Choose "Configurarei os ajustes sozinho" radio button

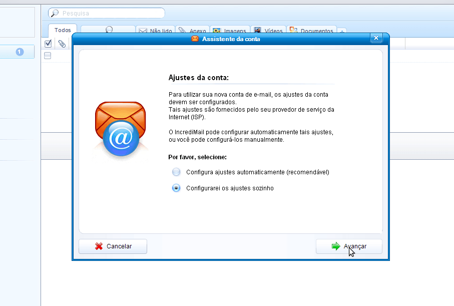176,188
